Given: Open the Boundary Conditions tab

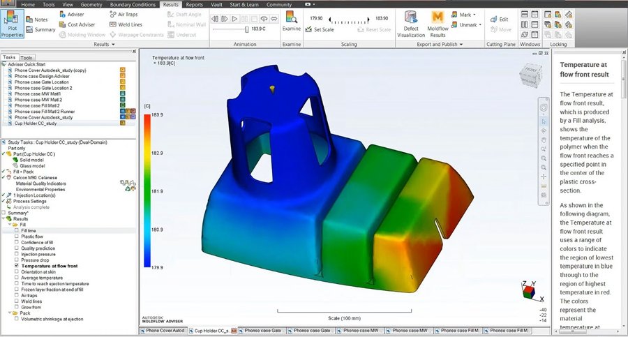Looking at the screenshot, I should click(133, 4).
